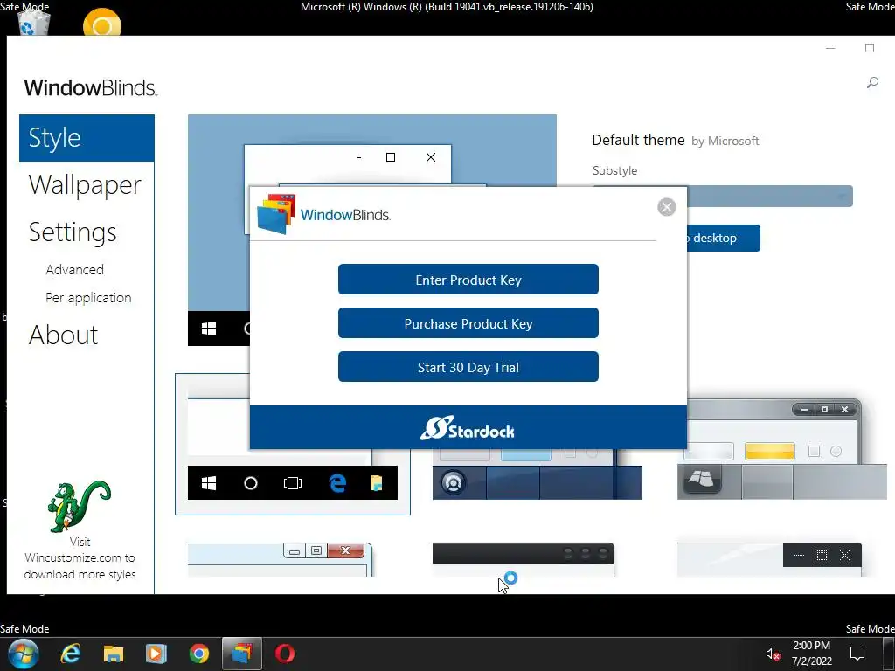Choose Purchase Product Key
895x671 pixels.
click(x=468, y=323)
